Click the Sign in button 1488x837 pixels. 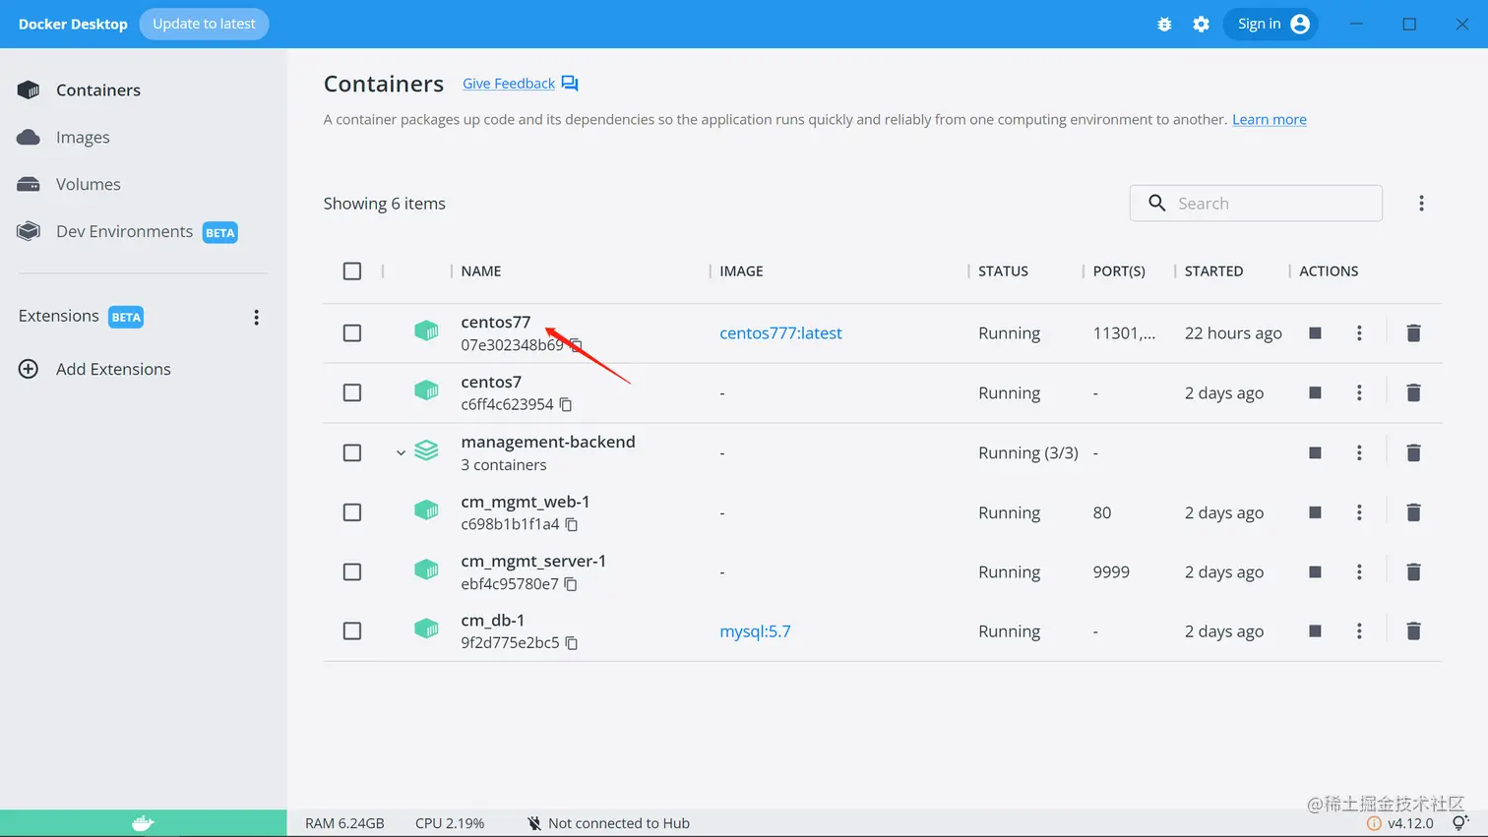coord(1271,24)
